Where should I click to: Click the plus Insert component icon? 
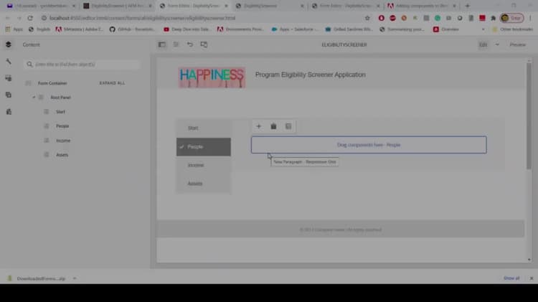259,126
